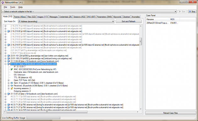Expand the 46.33.71.26 host node
This screenshot has height=121, width=198.
pyautogui.click(x=5, y=105)
